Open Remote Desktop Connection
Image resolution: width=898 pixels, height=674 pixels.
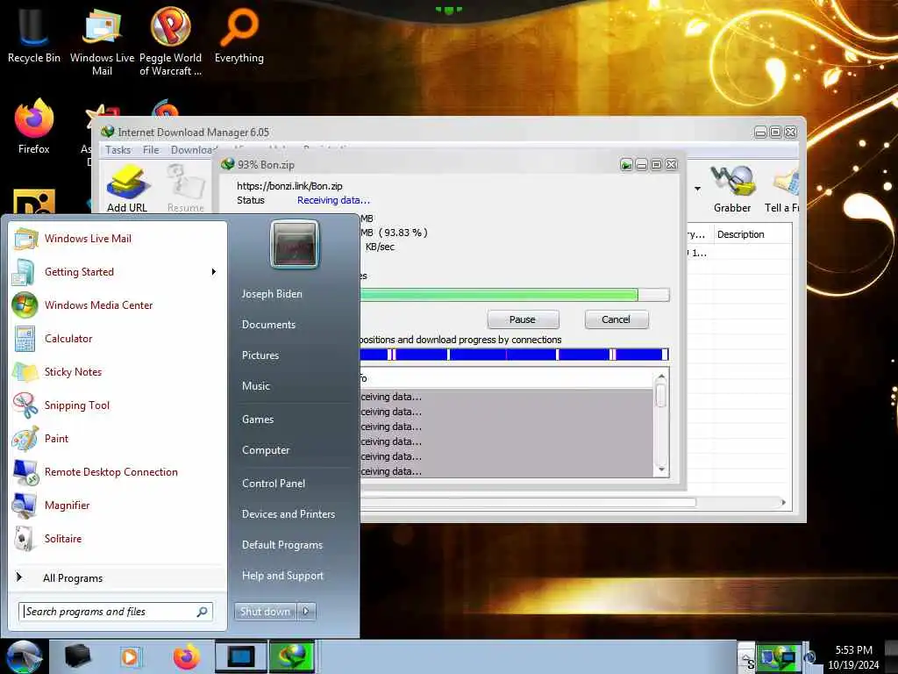(x=118, y=471)
